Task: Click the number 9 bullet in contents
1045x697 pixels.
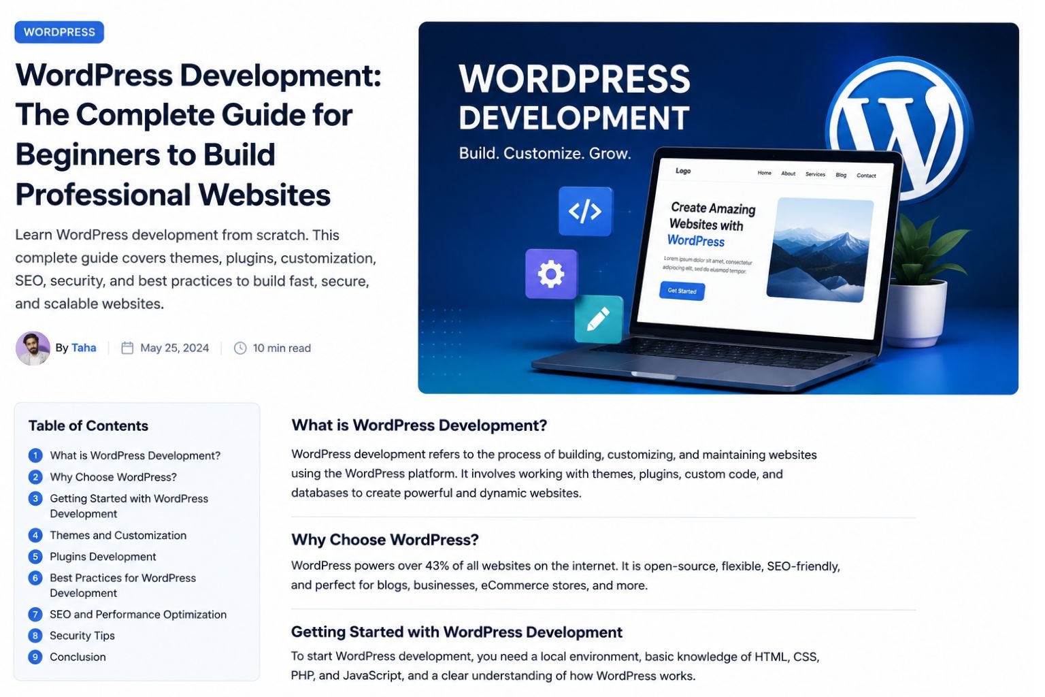Action: click(35, 657)
